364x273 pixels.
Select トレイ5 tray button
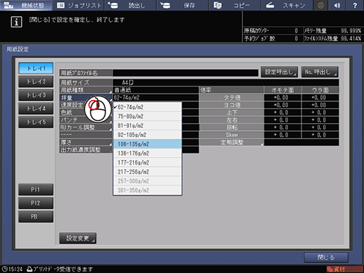click(36, 122)
